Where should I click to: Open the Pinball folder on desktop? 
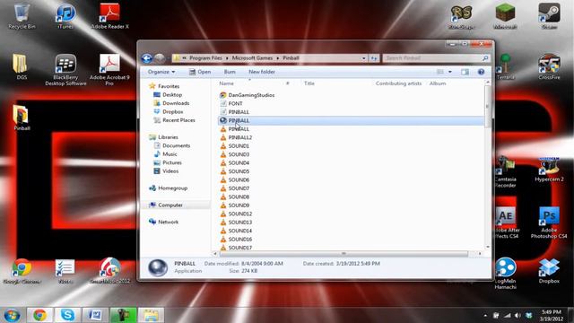tap(22, 118)
